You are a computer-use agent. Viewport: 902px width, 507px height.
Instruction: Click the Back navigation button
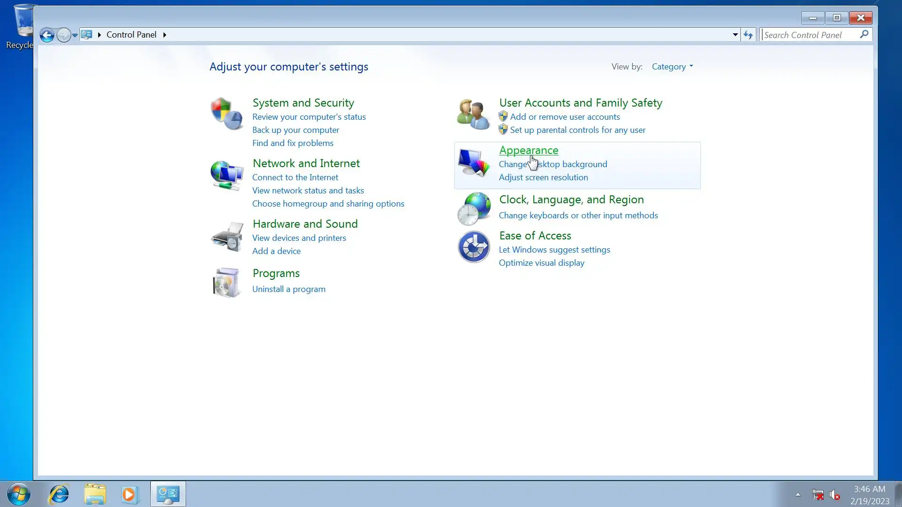pos(47,35)
